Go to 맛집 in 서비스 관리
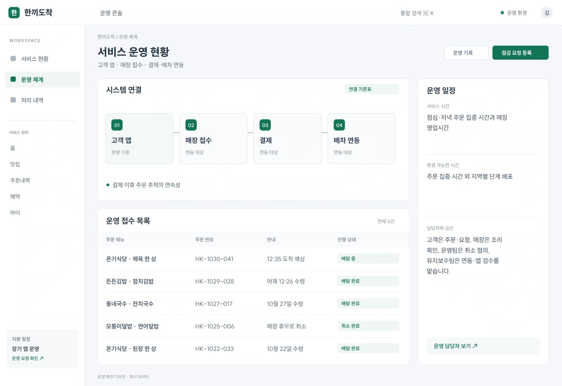562x386 pixels. (15, 164)
